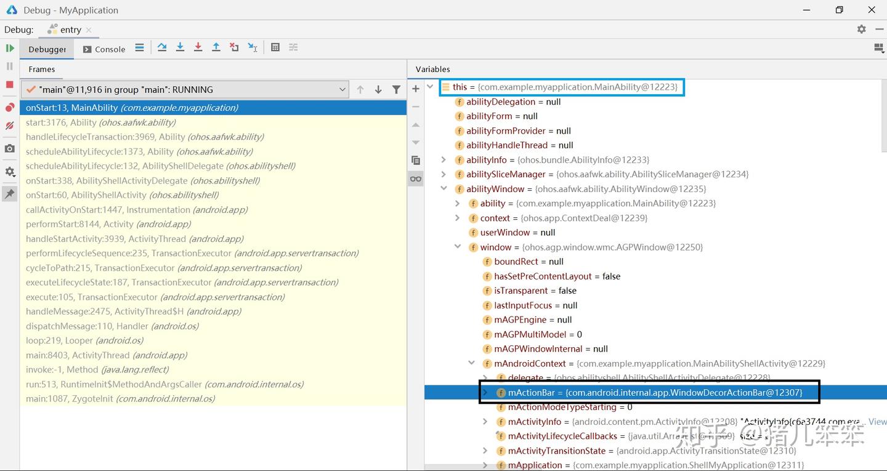
Task: Open View Breakpoints red circles icon
Action: (10, 108)
